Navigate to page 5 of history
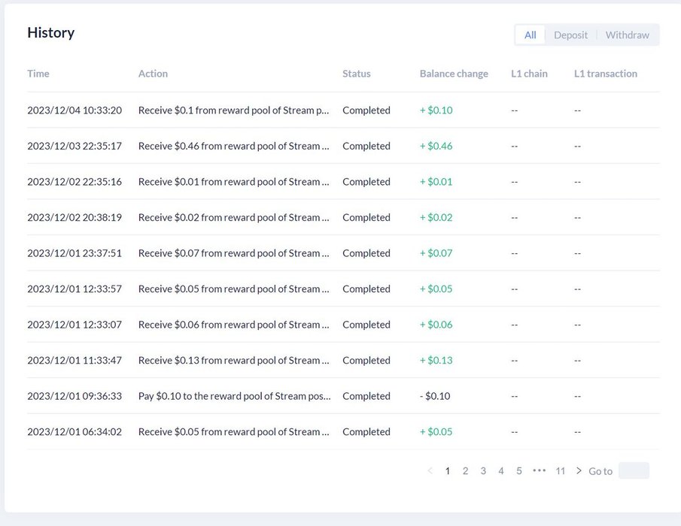Viewport: 681px width, 526px height. [519, 471]
